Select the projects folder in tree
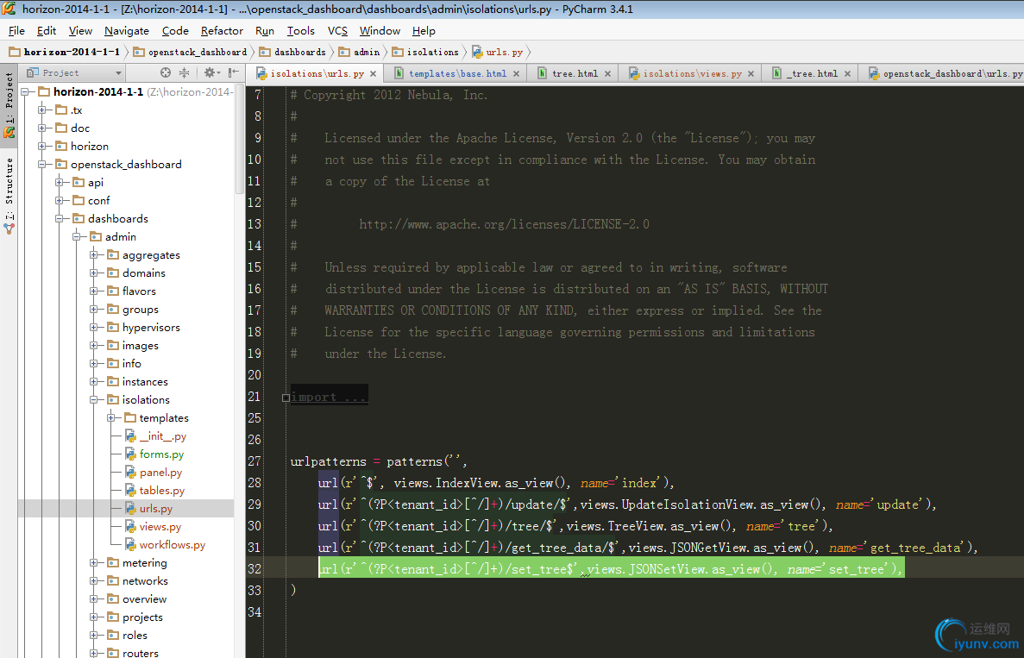 pyautogui.click(x=142, y=617)
